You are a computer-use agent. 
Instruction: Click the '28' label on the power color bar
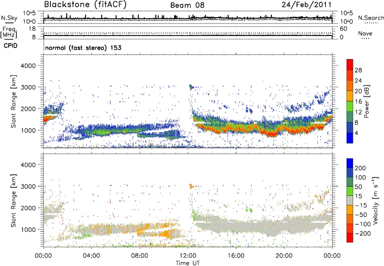point(358,70)
